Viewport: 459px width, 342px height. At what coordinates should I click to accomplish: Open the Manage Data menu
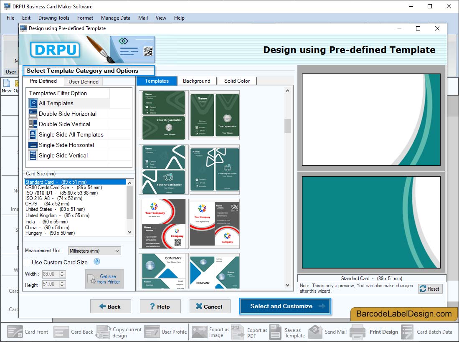click(x=116, y=18)
